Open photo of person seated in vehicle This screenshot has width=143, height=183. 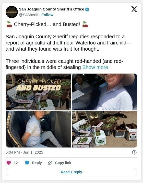click(x=39, y=129)
